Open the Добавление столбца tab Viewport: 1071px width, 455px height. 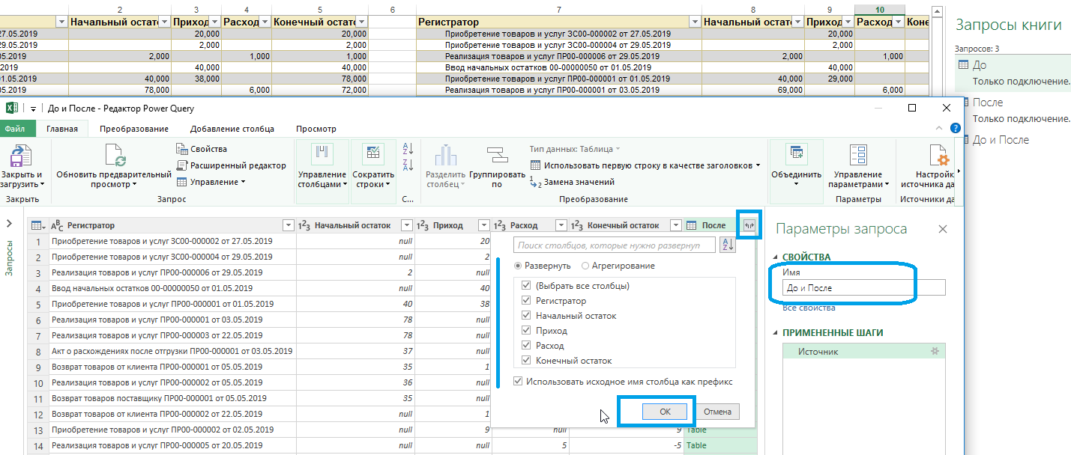point(232,129)
